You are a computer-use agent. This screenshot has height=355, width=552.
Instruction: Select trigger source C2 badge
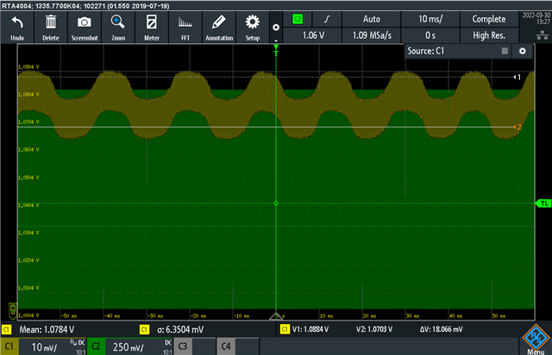(298, 19)
